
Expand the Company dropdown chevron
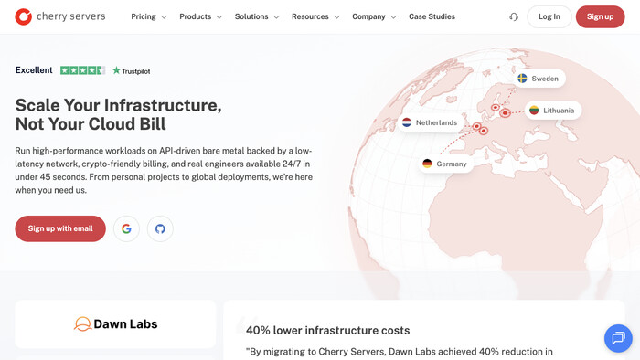point(393,17)
